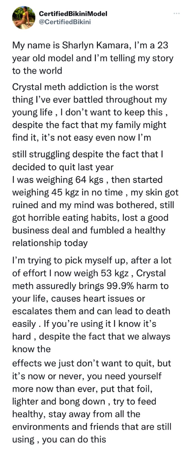Click the 'I'm trying to pick myself up' line

point(91,260)
